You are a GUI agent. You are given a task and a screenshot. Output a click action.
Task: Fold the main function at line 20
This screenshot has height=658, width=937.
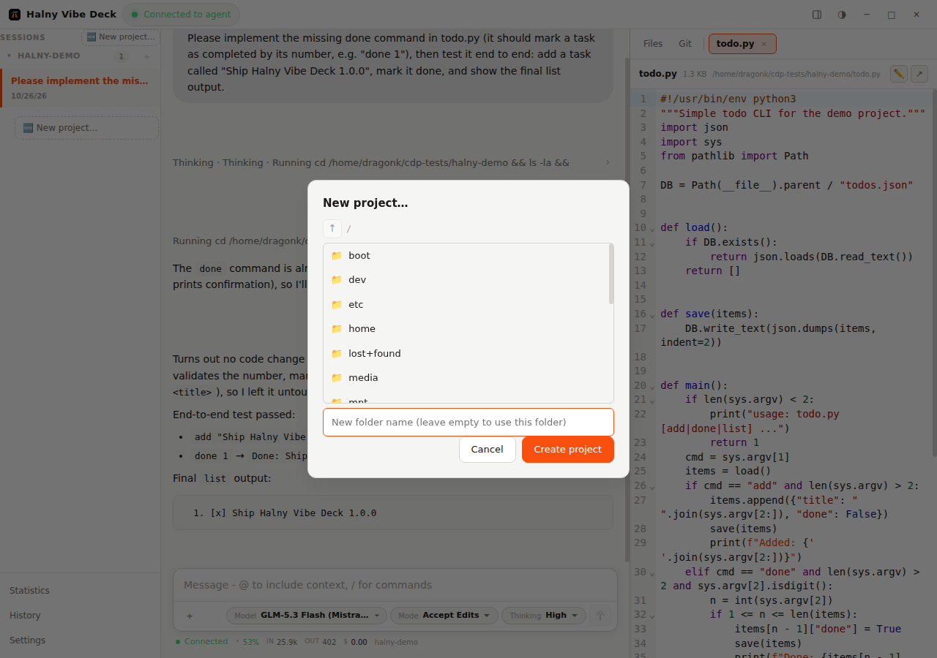click(652, 386)
